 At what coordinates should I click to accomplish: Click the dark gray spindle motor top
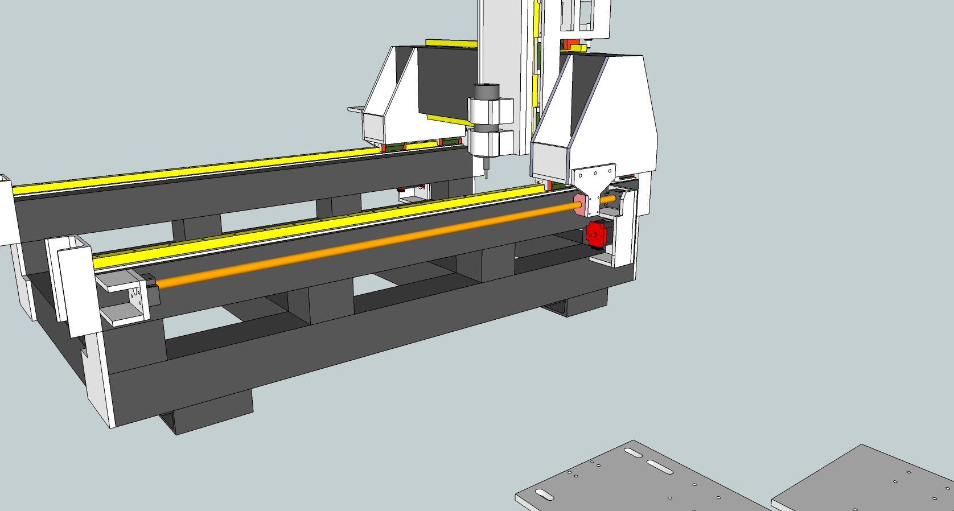(486, 91)
